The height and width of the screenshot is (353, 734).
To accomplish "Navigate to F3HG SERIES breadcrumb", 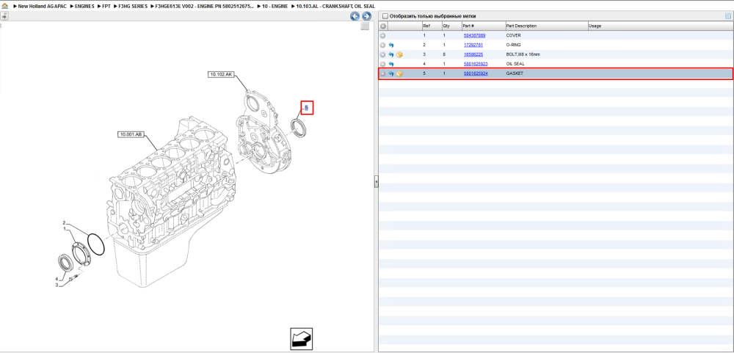I will pyautogui.click(x=133, y=7).
